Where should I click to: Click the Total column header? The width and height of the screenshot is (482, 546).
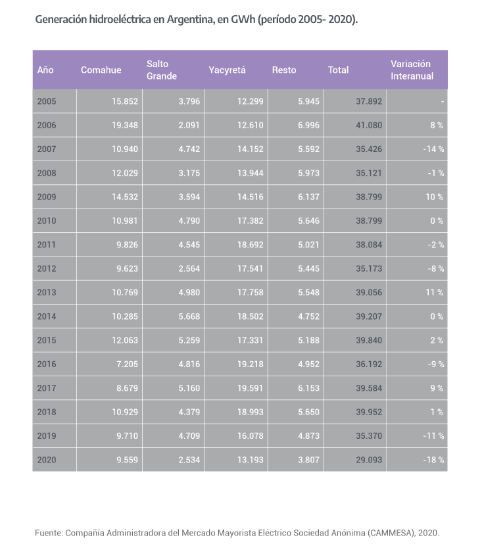click(338, 70)
